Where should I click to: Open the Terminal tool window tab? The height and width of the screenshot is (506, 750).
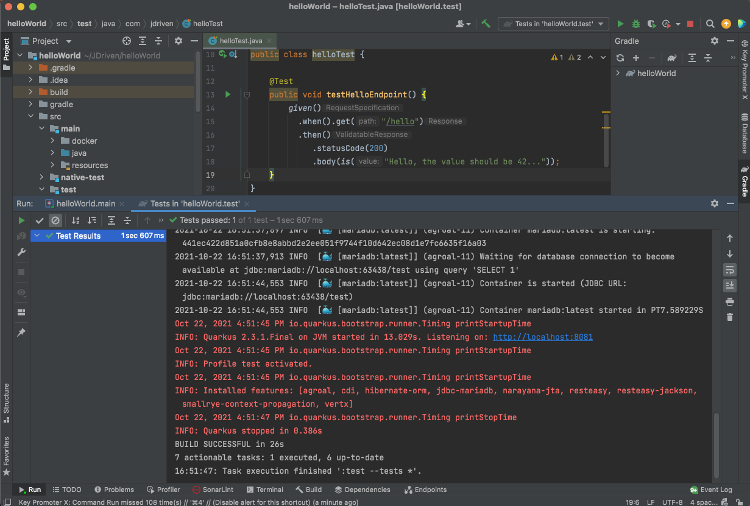[x=265, y=490]
